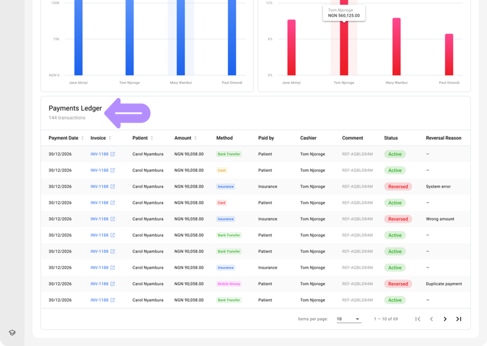Click Tom Njoroge's red chart bar
Viewport: 487px width, 346px height.
point(344,48)
